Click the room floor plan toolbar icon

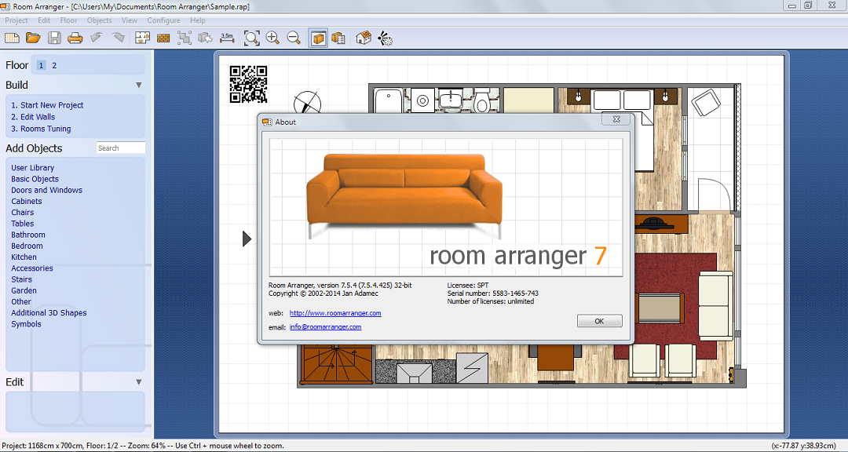[142, 38]
